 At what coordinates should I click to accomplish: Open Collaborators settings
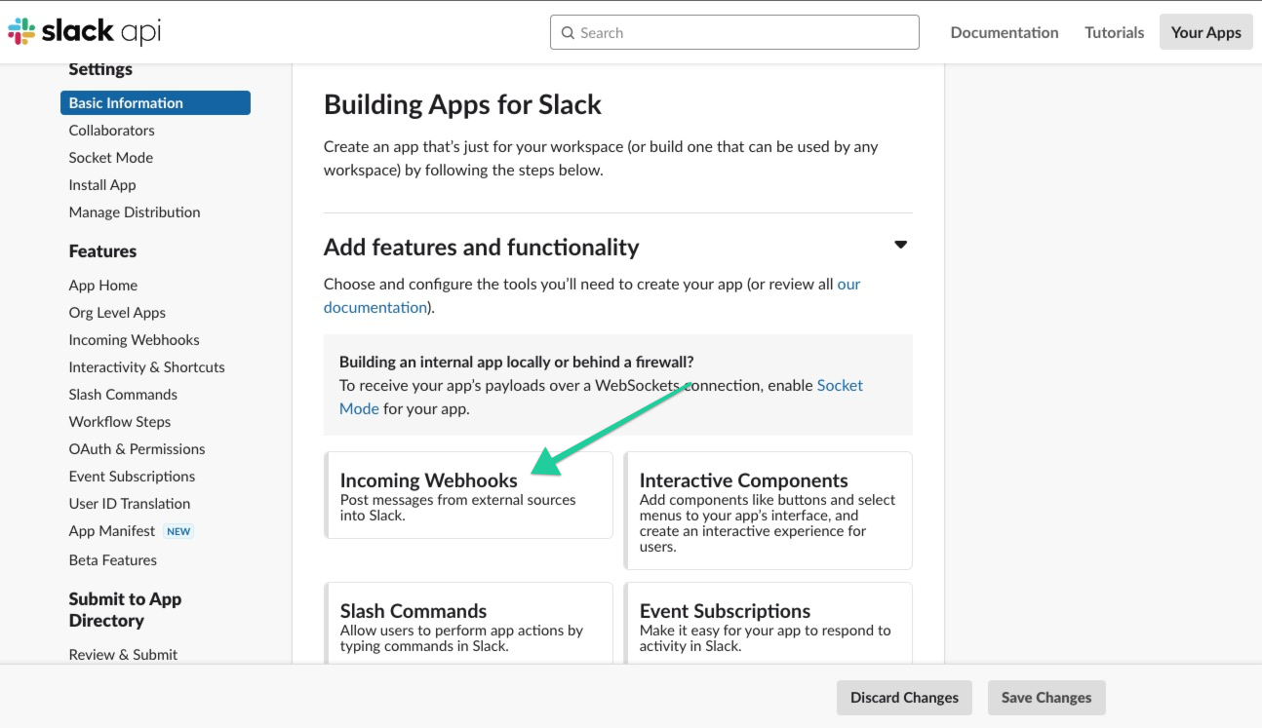coord(111,130)
